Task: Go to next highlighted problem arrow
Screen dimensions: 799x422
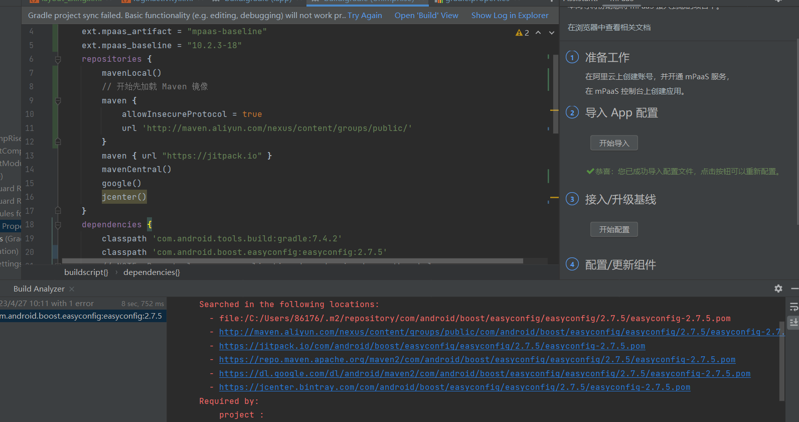Action: [552, 33]
